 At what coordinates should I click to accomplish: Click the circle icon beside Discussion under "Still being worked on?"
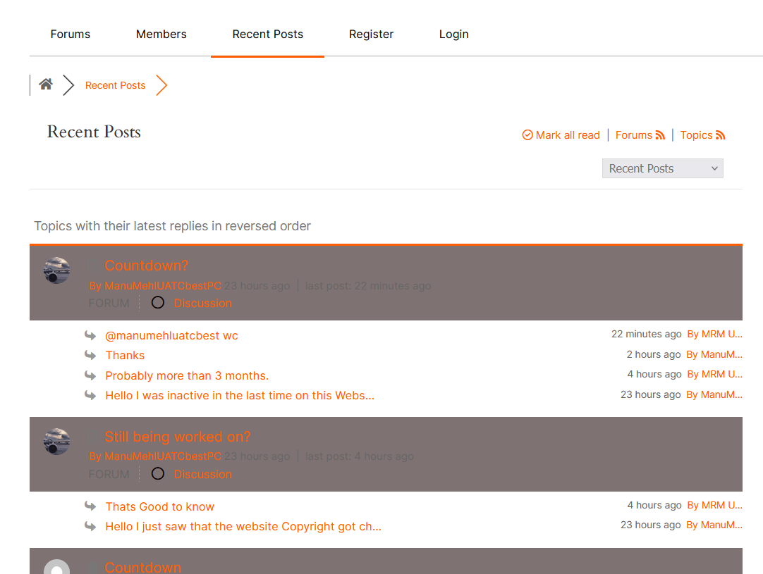click(x=158, y=474)
